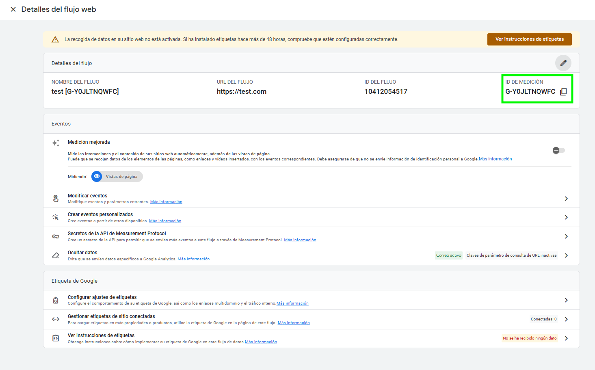The width and height of the screenshot is (595, 370).
Task: Click the code arrows icon for connected site tags
Action: pyautogui.click(x=56, y=319)
